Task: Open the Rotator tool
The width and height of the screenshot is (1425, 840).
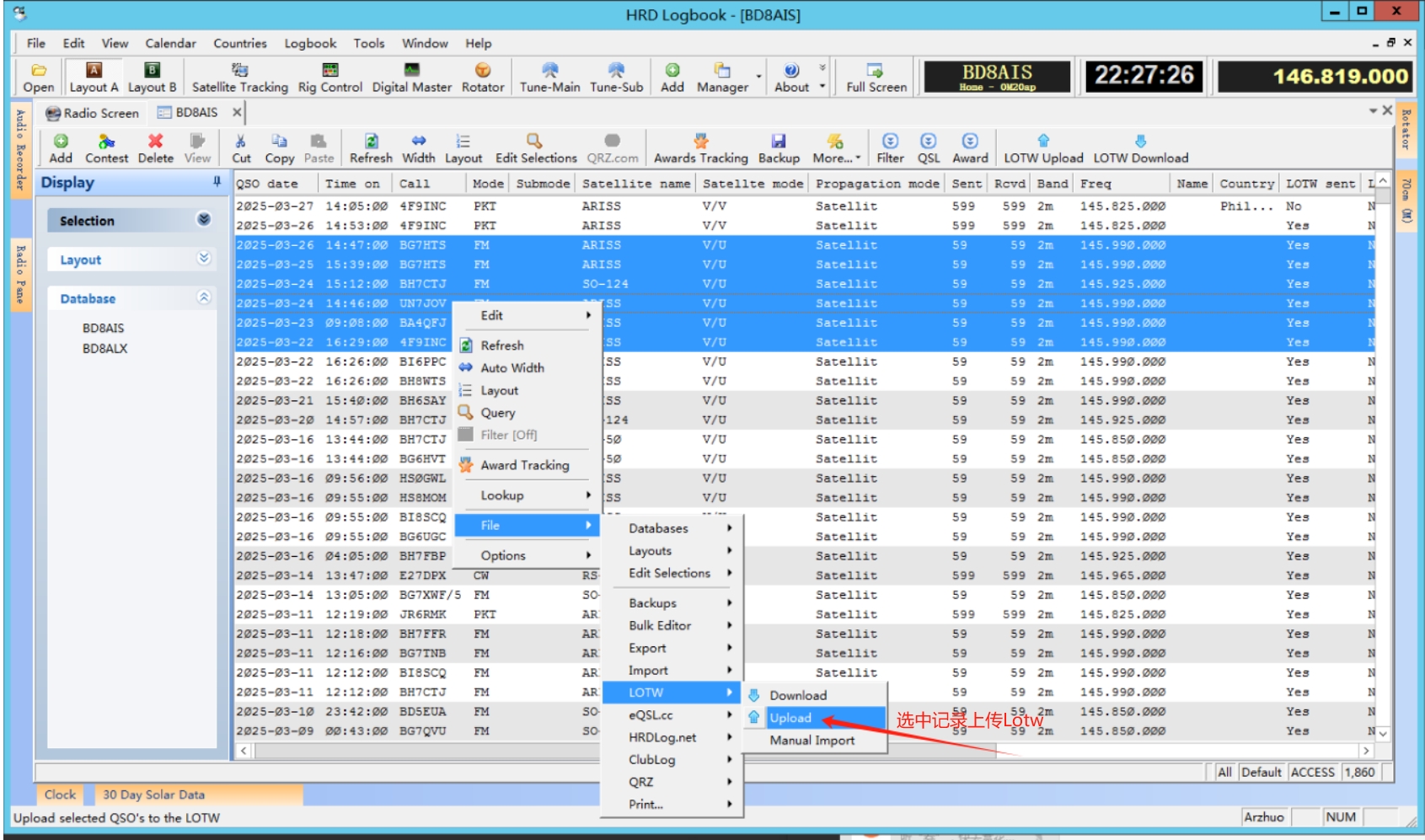Action: [x=482, y=78]
